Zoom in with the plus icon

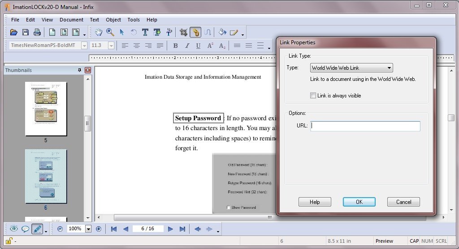[x=99, y=229]
